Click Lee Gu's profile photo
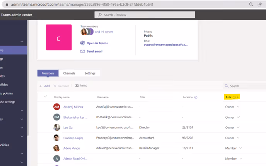 click(57, 127)
